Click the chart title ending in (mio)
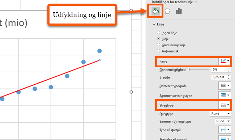The image size is (235, 140). click(x=14, y=23)
